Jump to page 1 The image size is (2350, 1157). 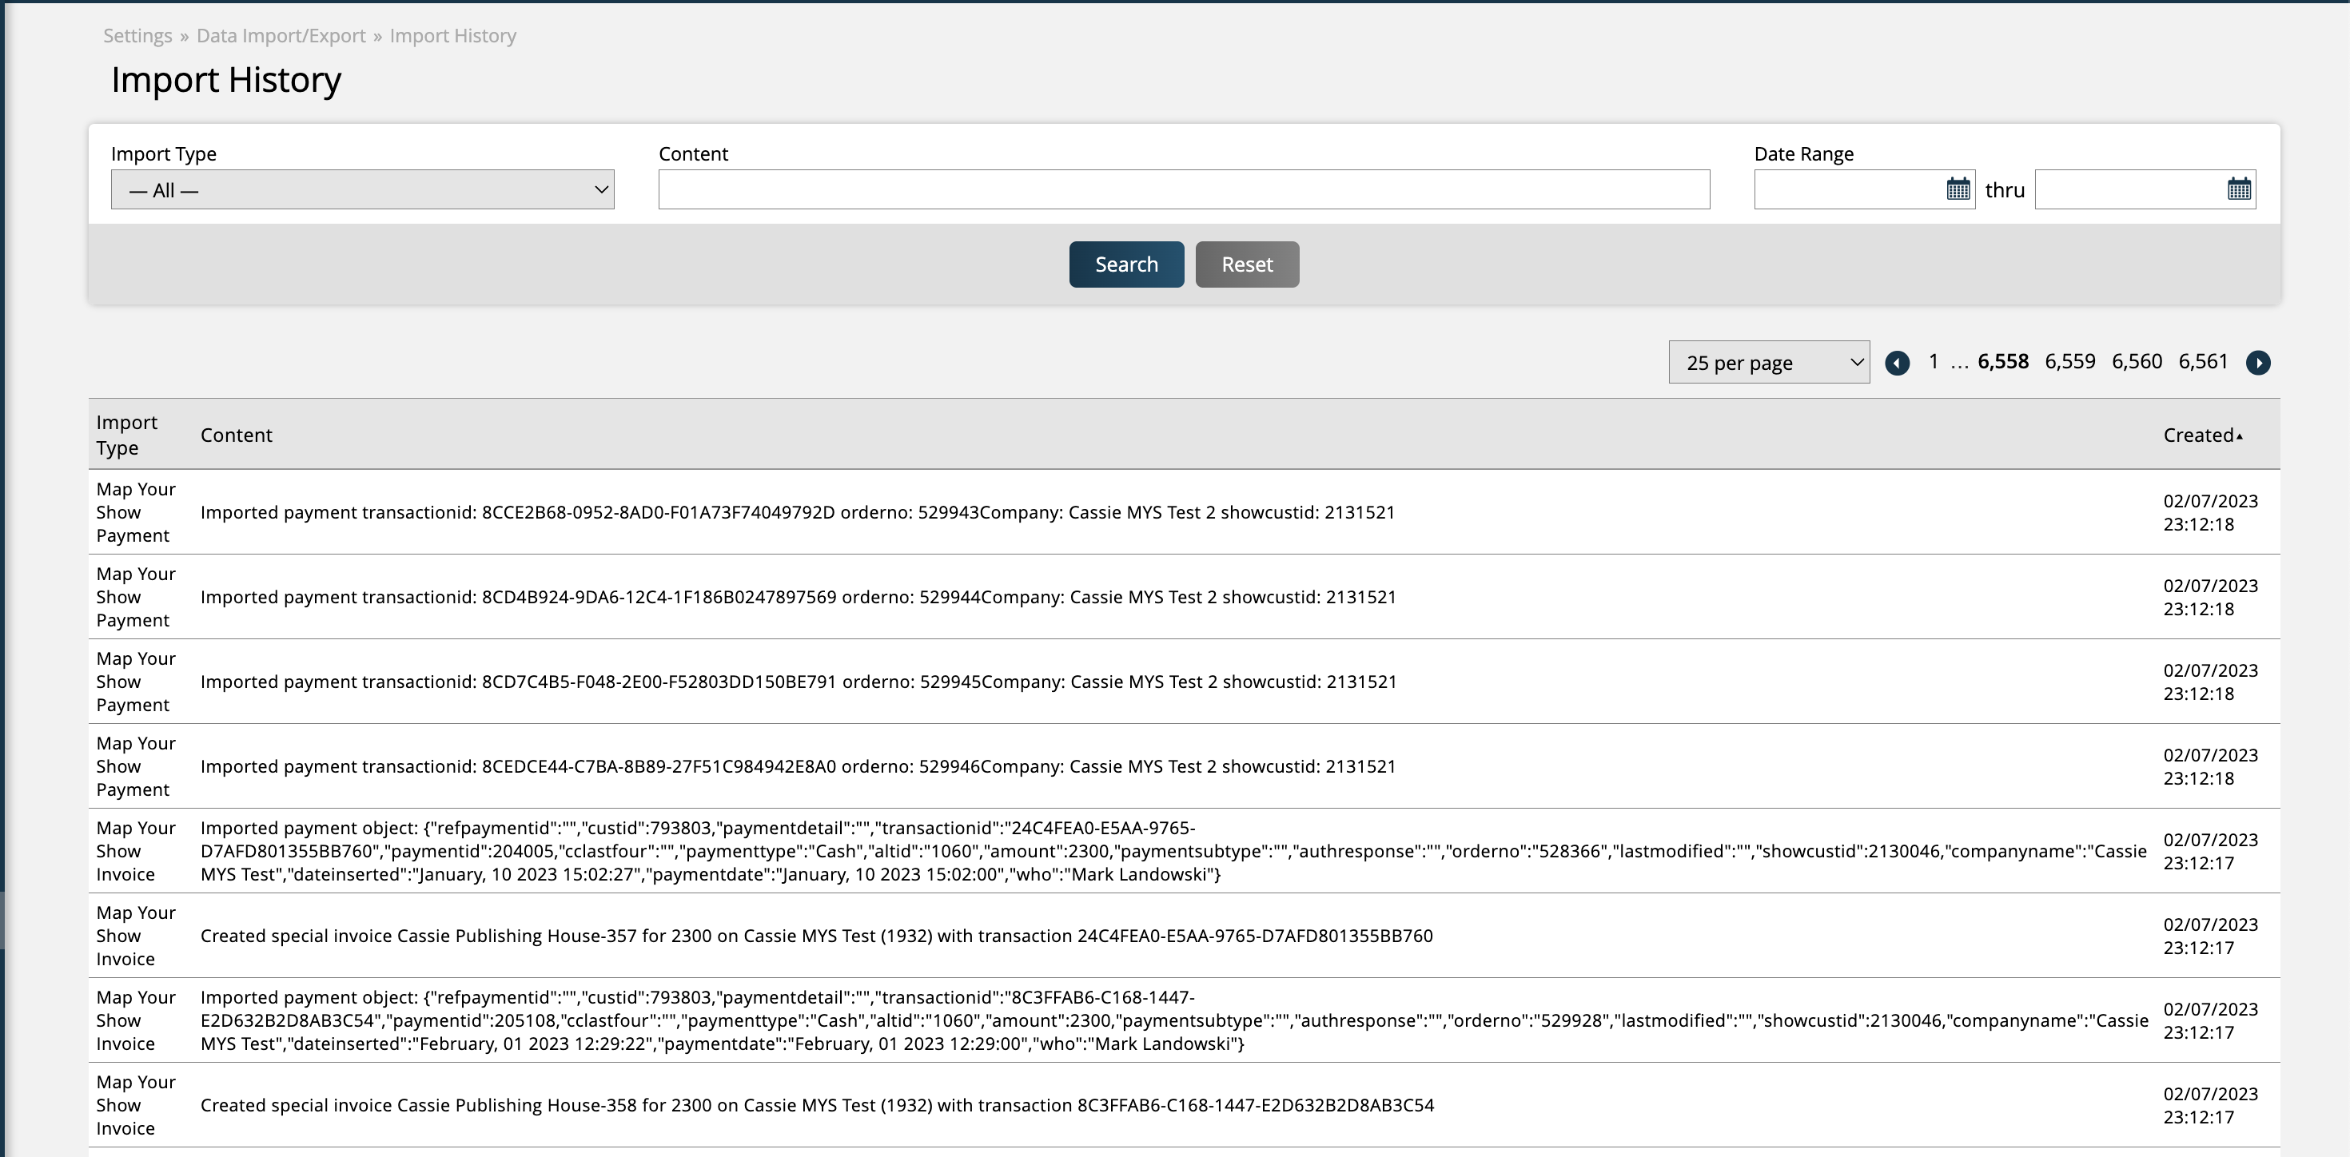pos(1932,362)
